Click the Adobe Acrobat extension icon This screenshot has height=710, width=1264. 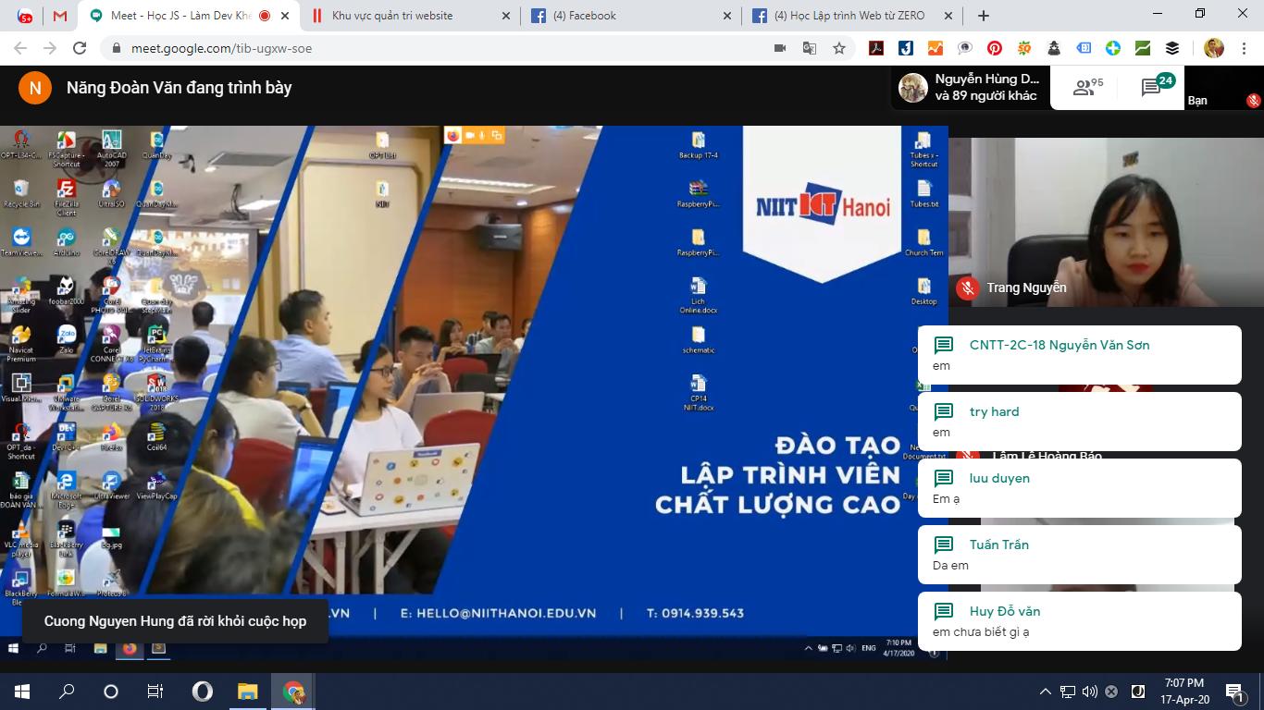(x=876, y=48)
